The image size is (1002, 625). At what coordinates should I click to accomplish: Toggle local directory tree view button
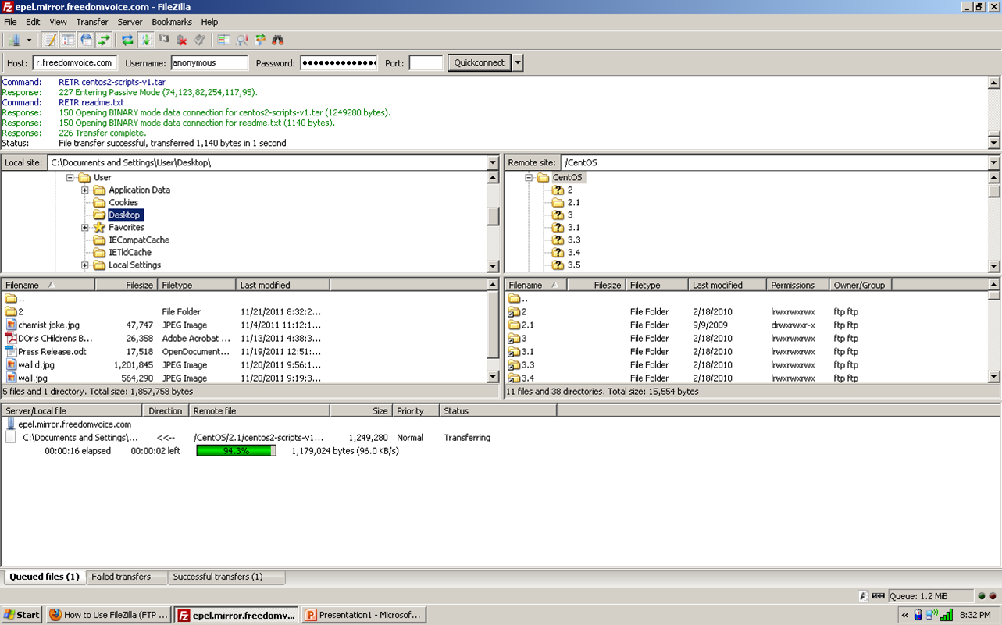click(68, 40)
